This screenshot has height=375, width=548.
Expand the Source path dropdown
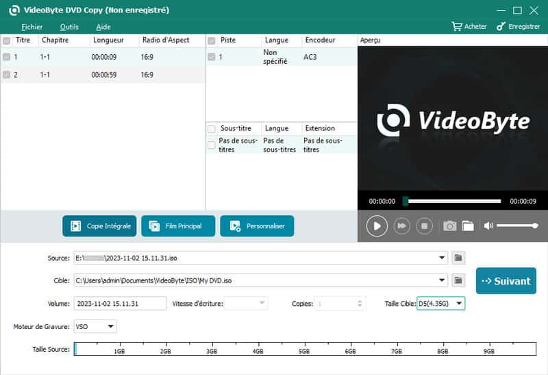pyautogui.click(x=443, y=258)
